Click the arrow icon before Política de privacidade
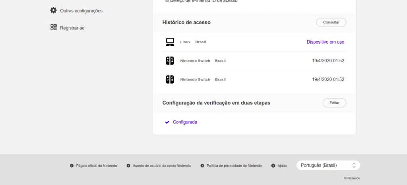 202,166
